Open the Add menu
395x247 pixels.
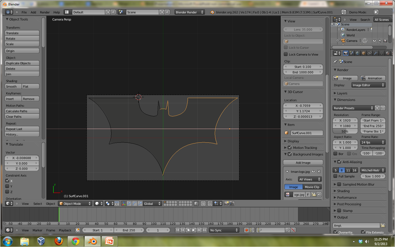pyautogui.click(x=33, y=12)
